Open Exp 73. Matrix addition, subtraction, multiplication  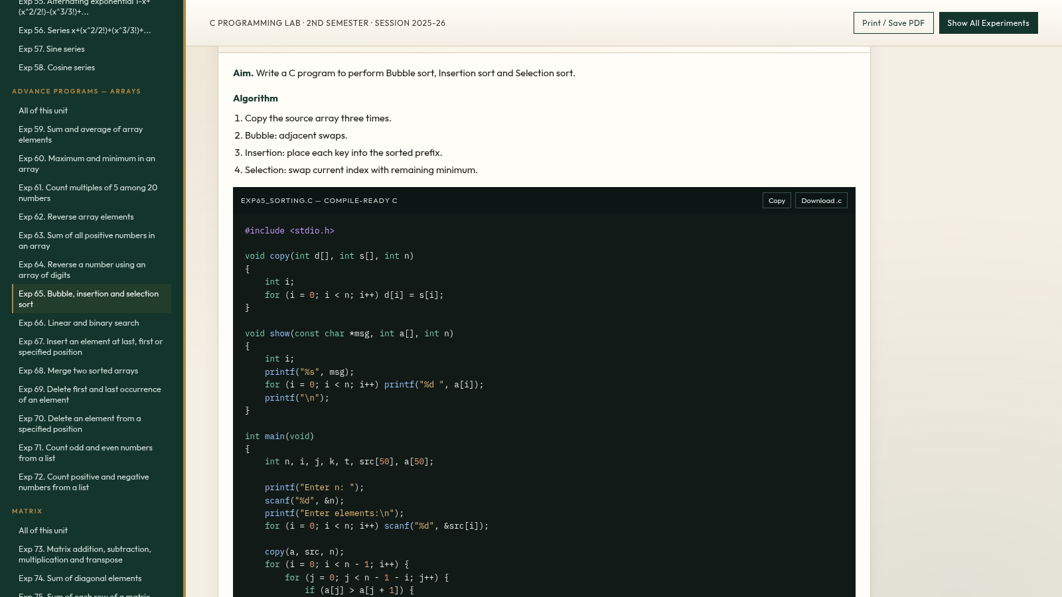[92, 555]
